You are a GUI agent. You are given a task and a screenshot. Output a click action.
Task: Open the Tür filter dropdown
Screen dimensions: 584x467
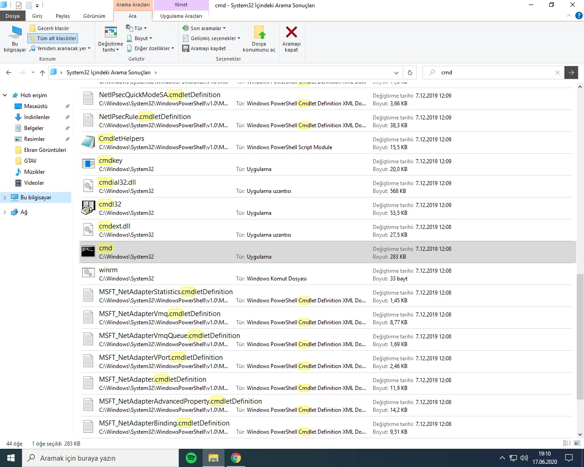click(x=136, y=28)
